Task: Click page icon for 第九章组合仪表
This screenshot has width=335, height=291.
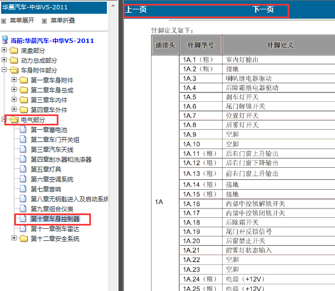Action: point(23,208)
